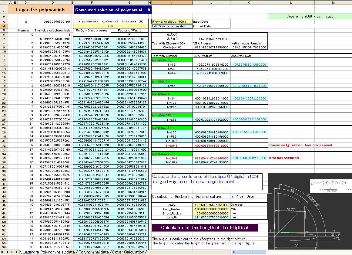The height and width of the screenshot is (255, 352).
Task: Select the 始点(A) label cell
Action: (x=172, y=35)
